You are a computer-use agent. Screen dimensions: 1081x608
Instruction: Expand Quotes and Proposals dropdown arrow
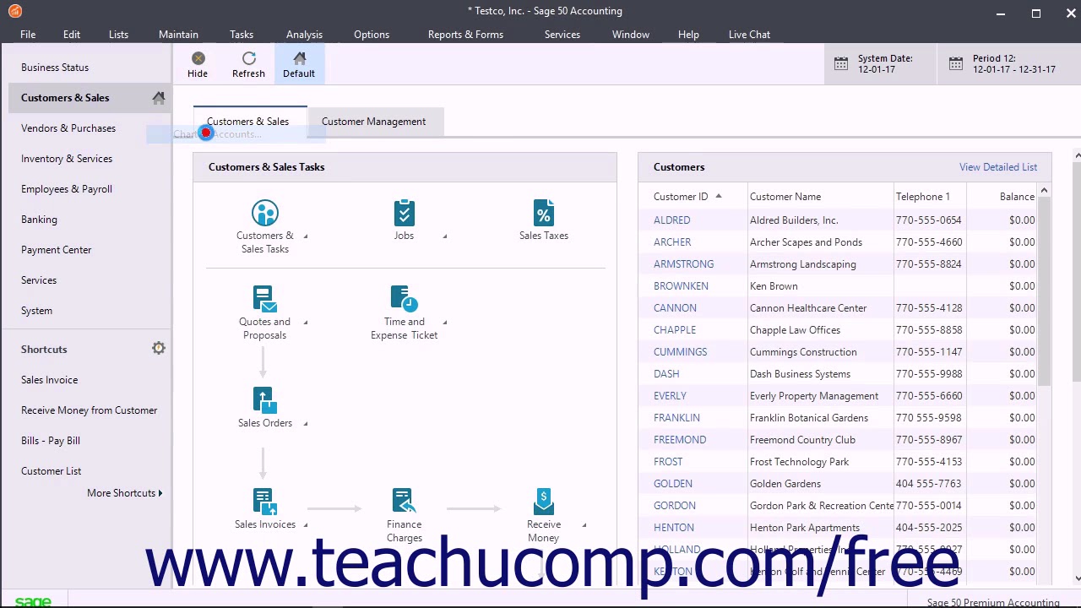306,323
